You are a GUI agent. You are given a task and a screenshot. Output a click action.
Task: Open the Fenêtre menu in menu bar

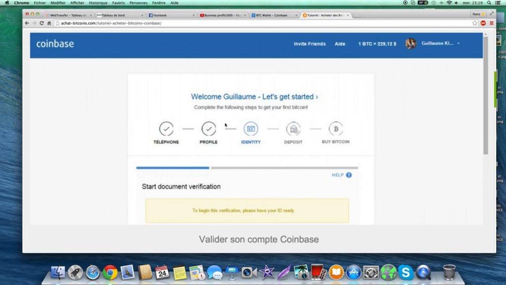coord(159,2)
